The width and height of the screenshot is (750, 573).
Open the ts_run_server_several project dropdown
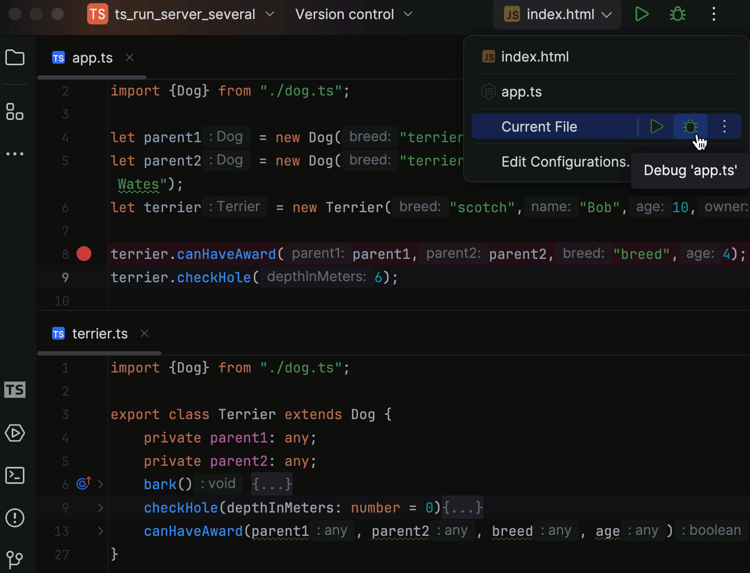pyautogui.click(x=184, y=14)
